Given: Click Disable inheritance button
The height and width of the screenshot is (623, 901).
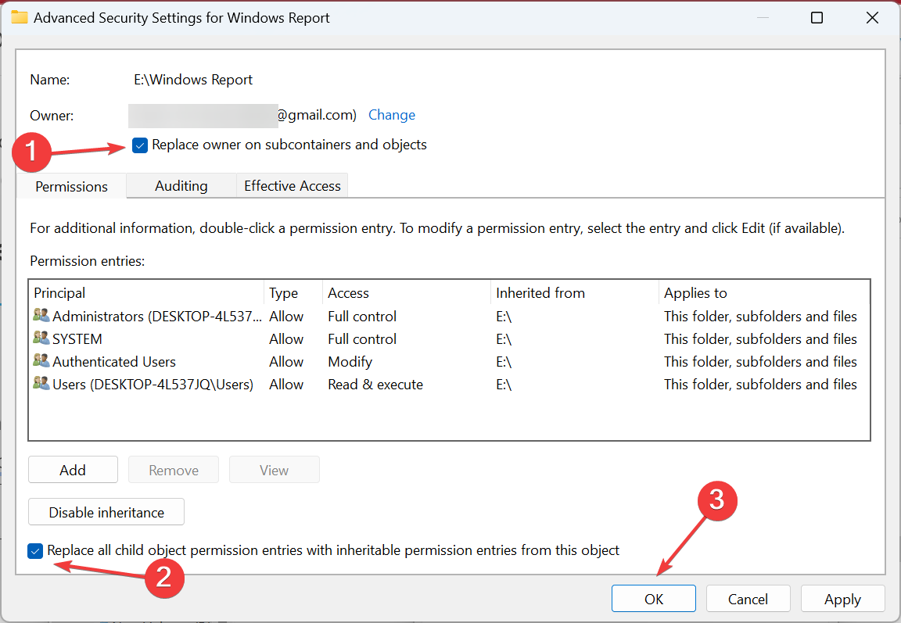Looking at the screenshot, I should click(106, 511).
